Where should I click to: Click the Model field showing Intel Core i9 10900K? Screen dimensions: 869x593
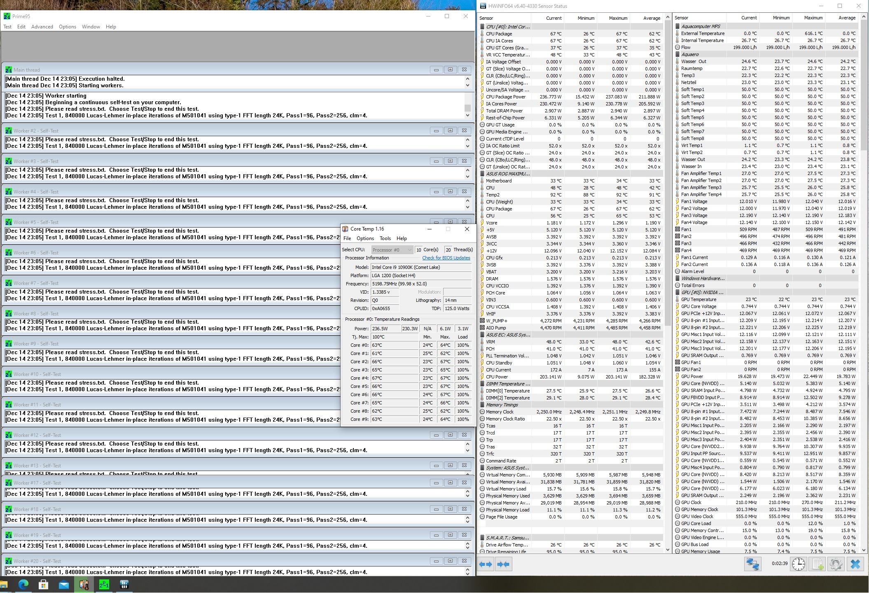click(421, 267)
